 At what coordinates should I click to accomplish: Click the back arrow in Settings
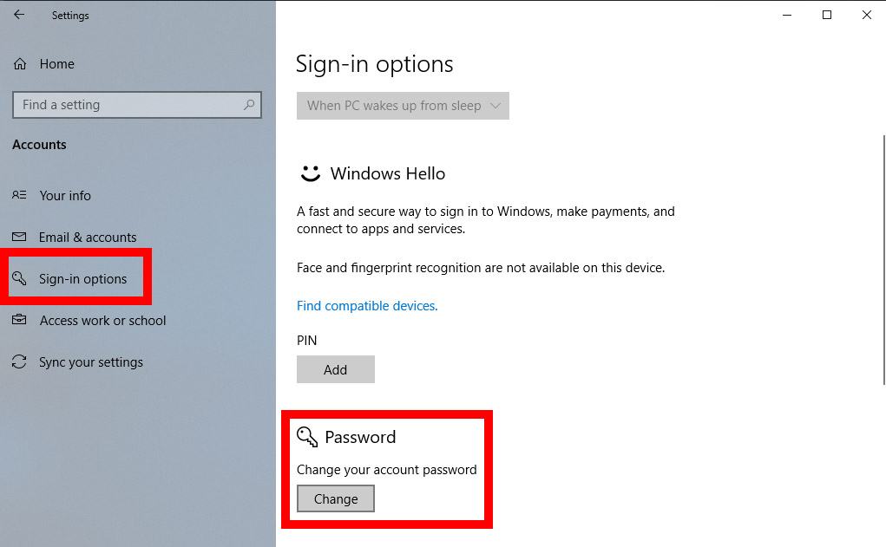[x=19, y=15]
